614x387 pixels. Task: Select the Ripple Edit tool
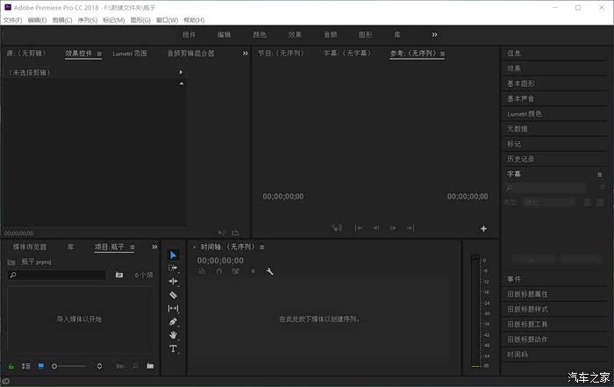tap(173, 281)
